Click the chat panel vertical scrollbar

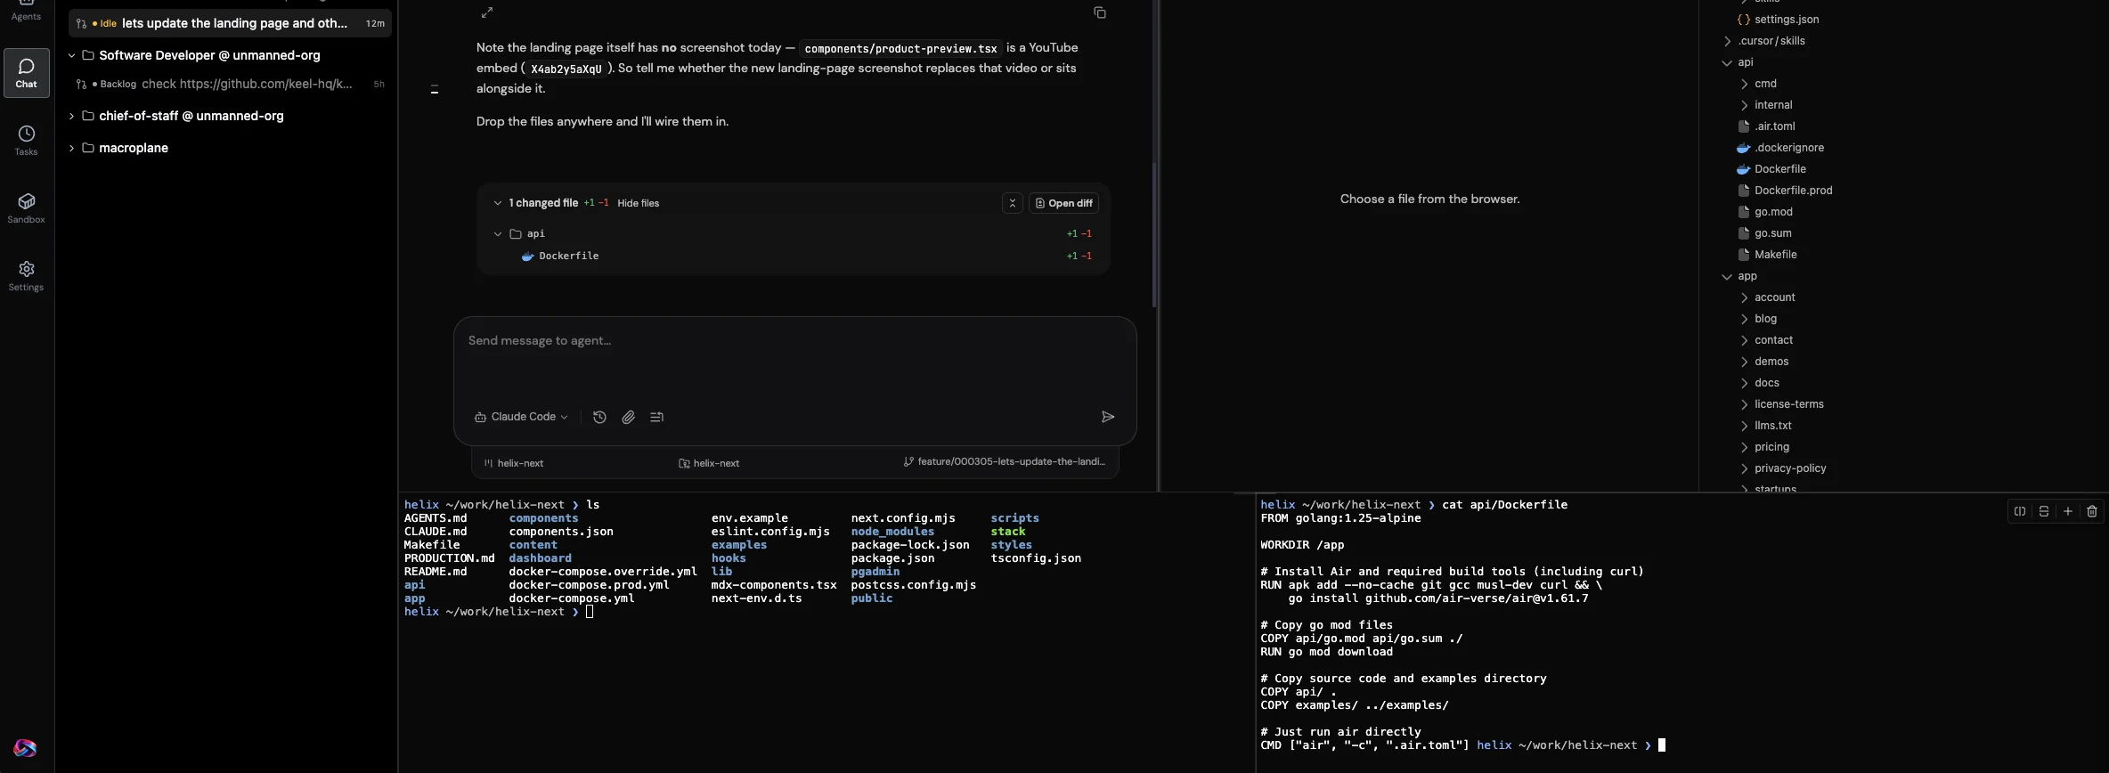(1154, 236)
